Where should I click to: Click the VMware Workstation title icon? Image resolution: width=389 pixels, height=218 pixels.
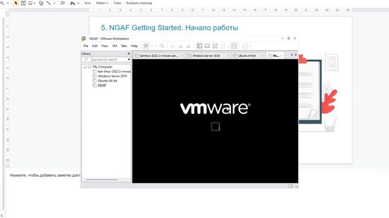pos(84,39)
